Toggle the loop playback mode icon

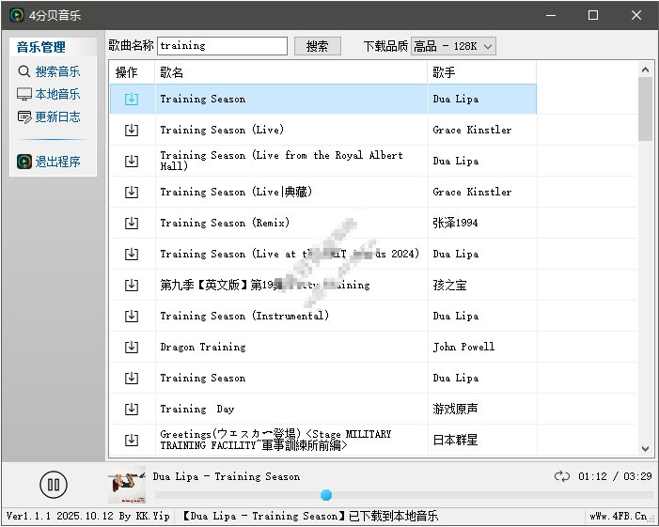562,476
